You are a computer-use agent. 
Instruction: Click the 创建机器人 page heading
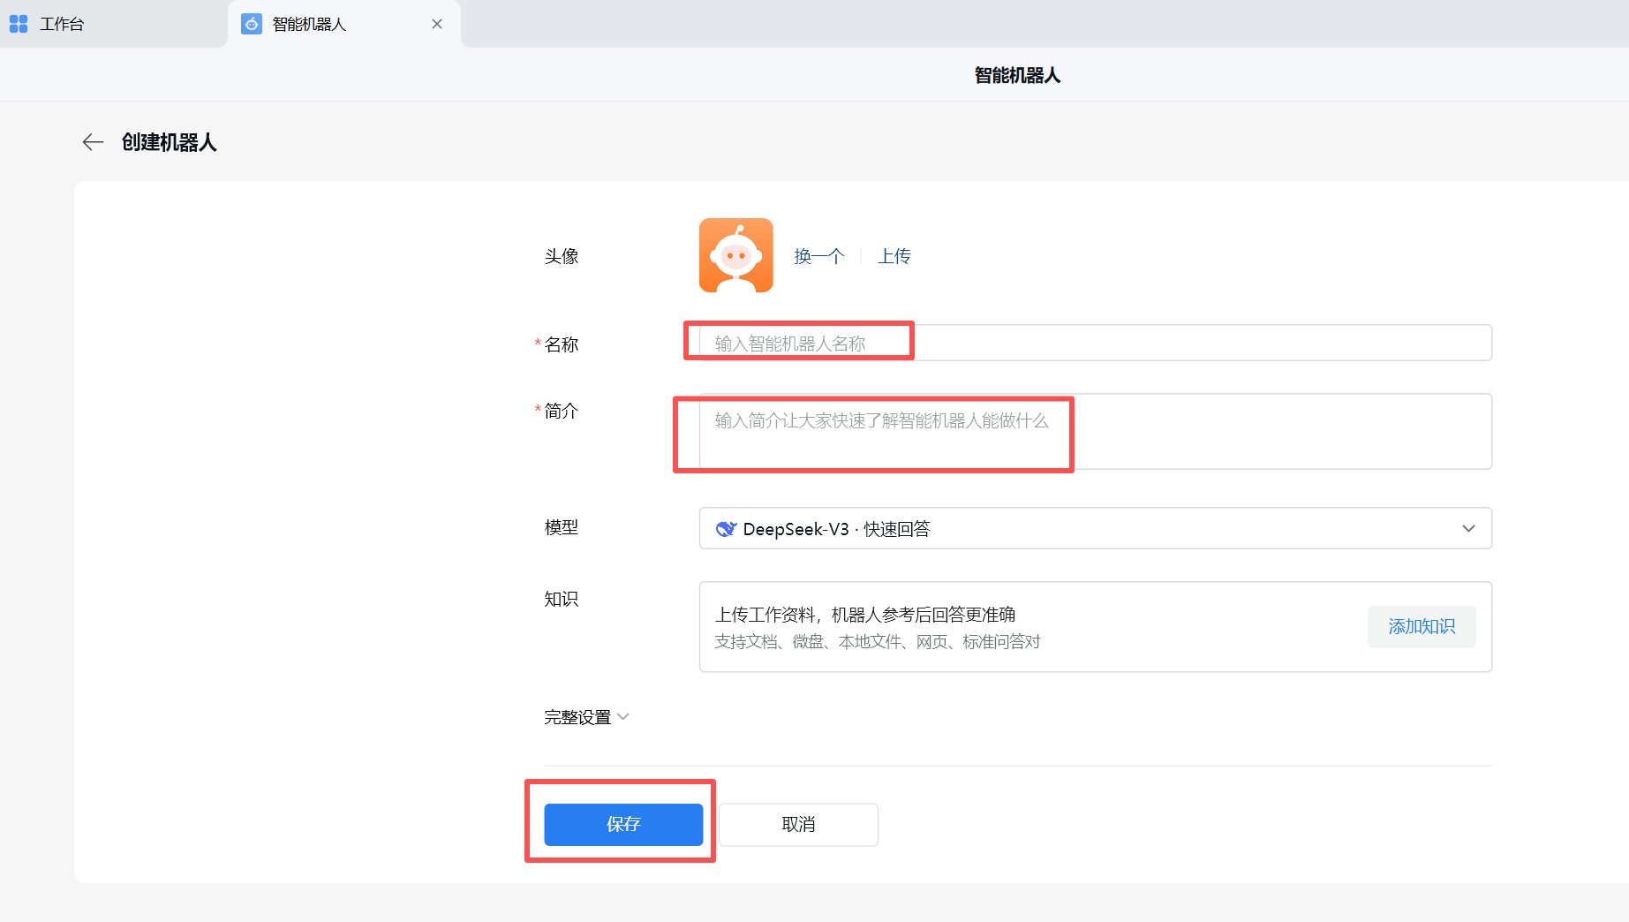click(170, 142)
